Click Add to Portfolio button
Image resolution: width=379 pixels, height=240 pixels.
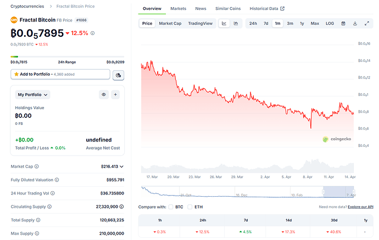60,74
